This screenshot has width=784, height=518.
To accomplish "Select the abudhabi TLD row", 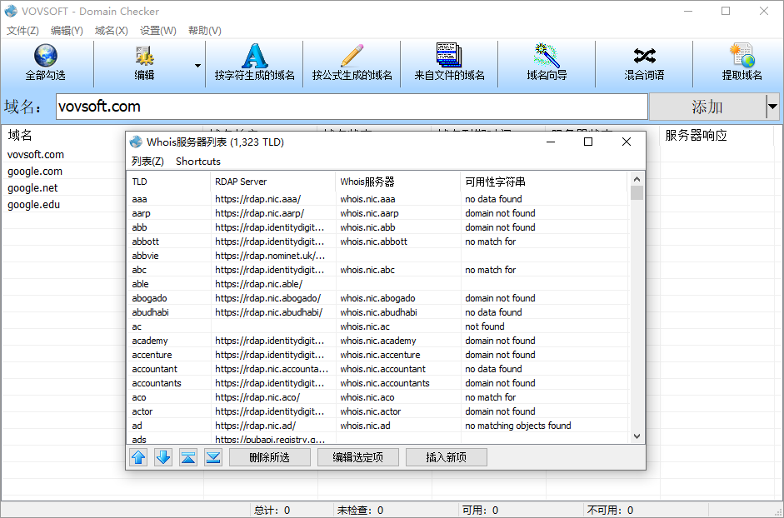I will point(377,312).
